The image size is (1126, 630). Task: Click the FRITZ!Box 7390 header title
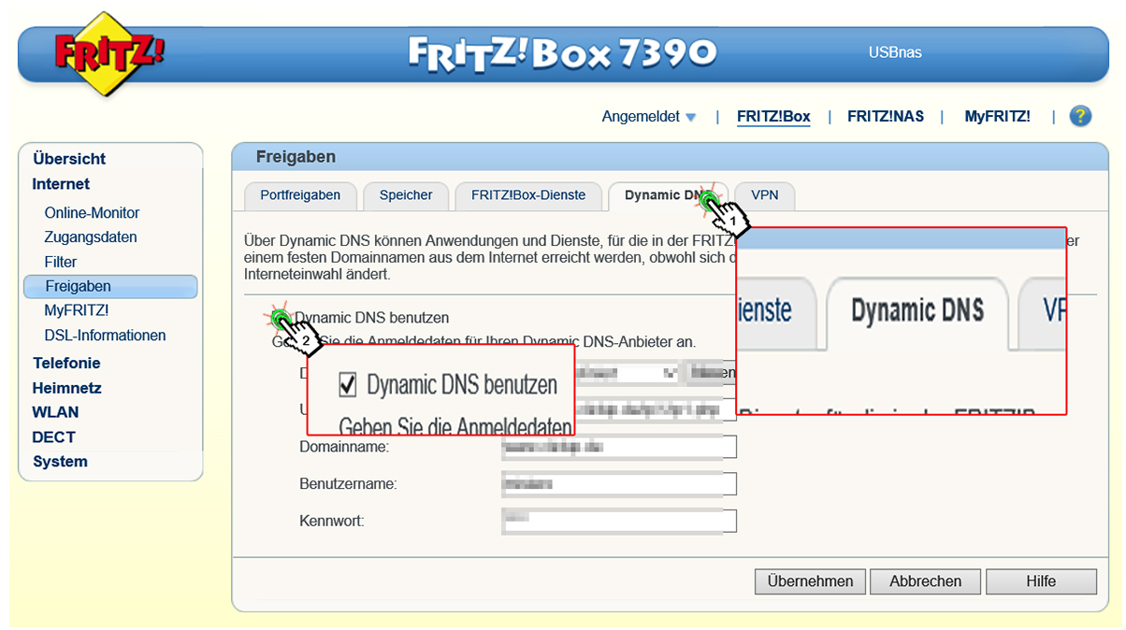tap(562, 52)
